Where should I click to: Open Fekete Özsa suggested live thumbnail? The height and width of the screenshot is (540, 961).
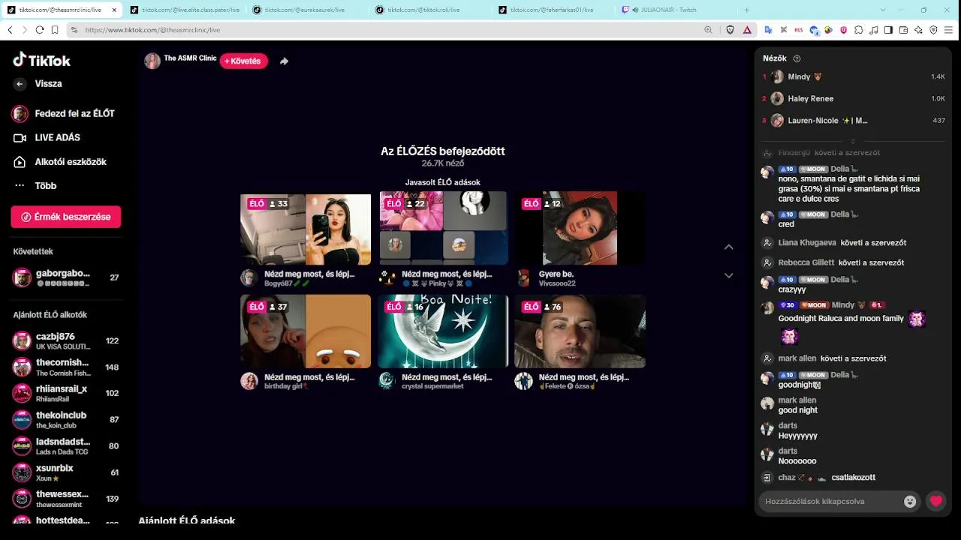pyautogui.click(x=580, y=331)
